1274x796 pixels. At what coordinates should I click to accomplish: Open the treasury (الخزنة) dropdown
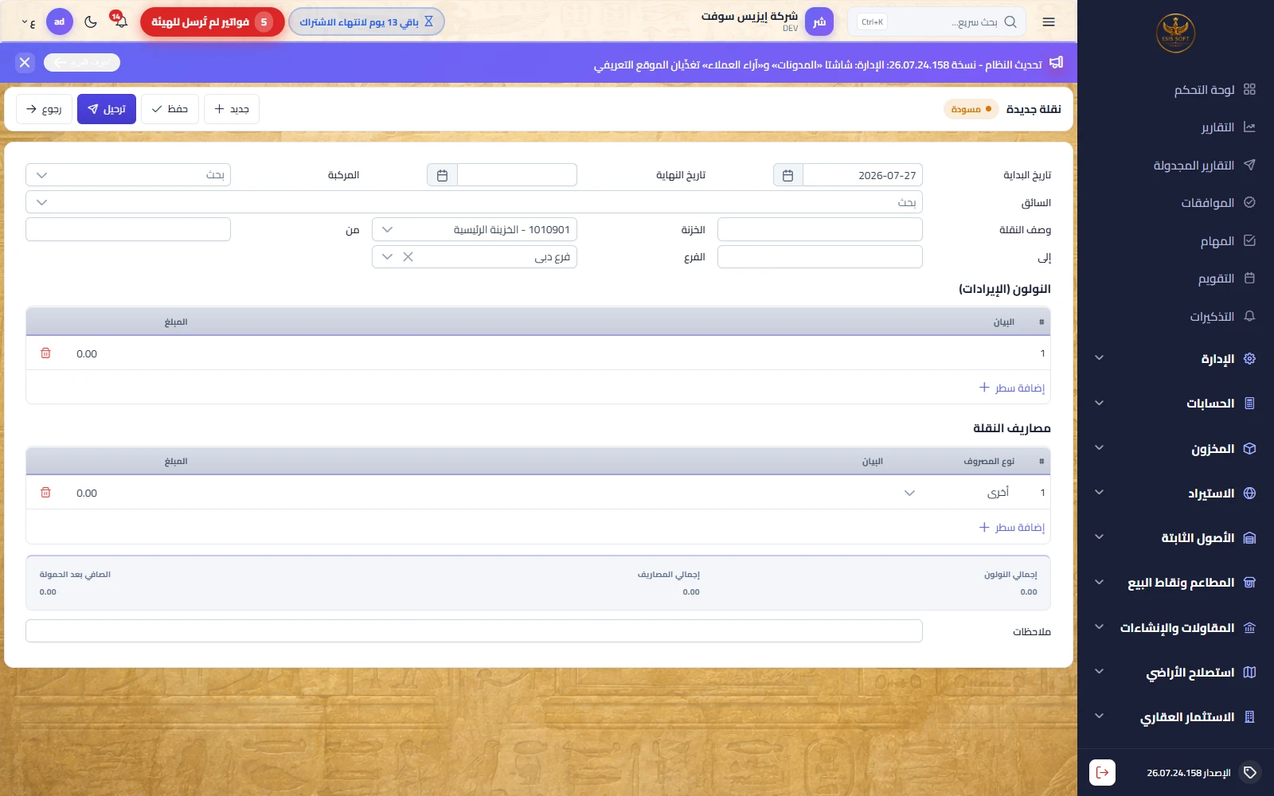tap(475, 229)
